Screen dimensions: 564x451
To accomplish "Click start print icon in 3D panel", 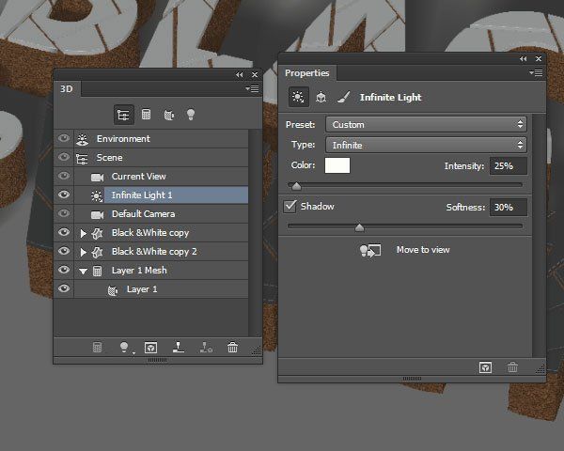I will coord(179,348).
